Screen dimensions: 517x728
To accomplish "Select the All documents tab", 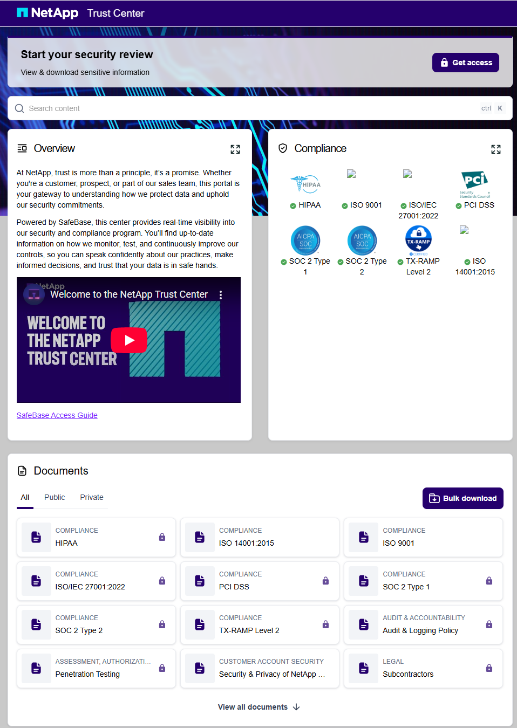I will coord(25,497).
